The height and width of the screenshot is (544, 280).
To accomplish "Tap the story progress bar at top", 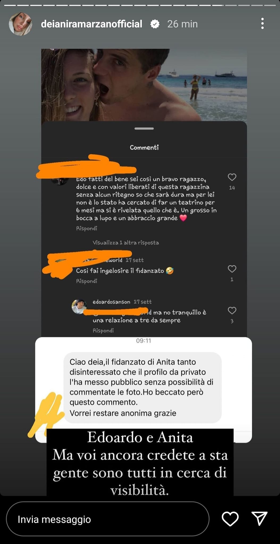I will pos(140,5).
